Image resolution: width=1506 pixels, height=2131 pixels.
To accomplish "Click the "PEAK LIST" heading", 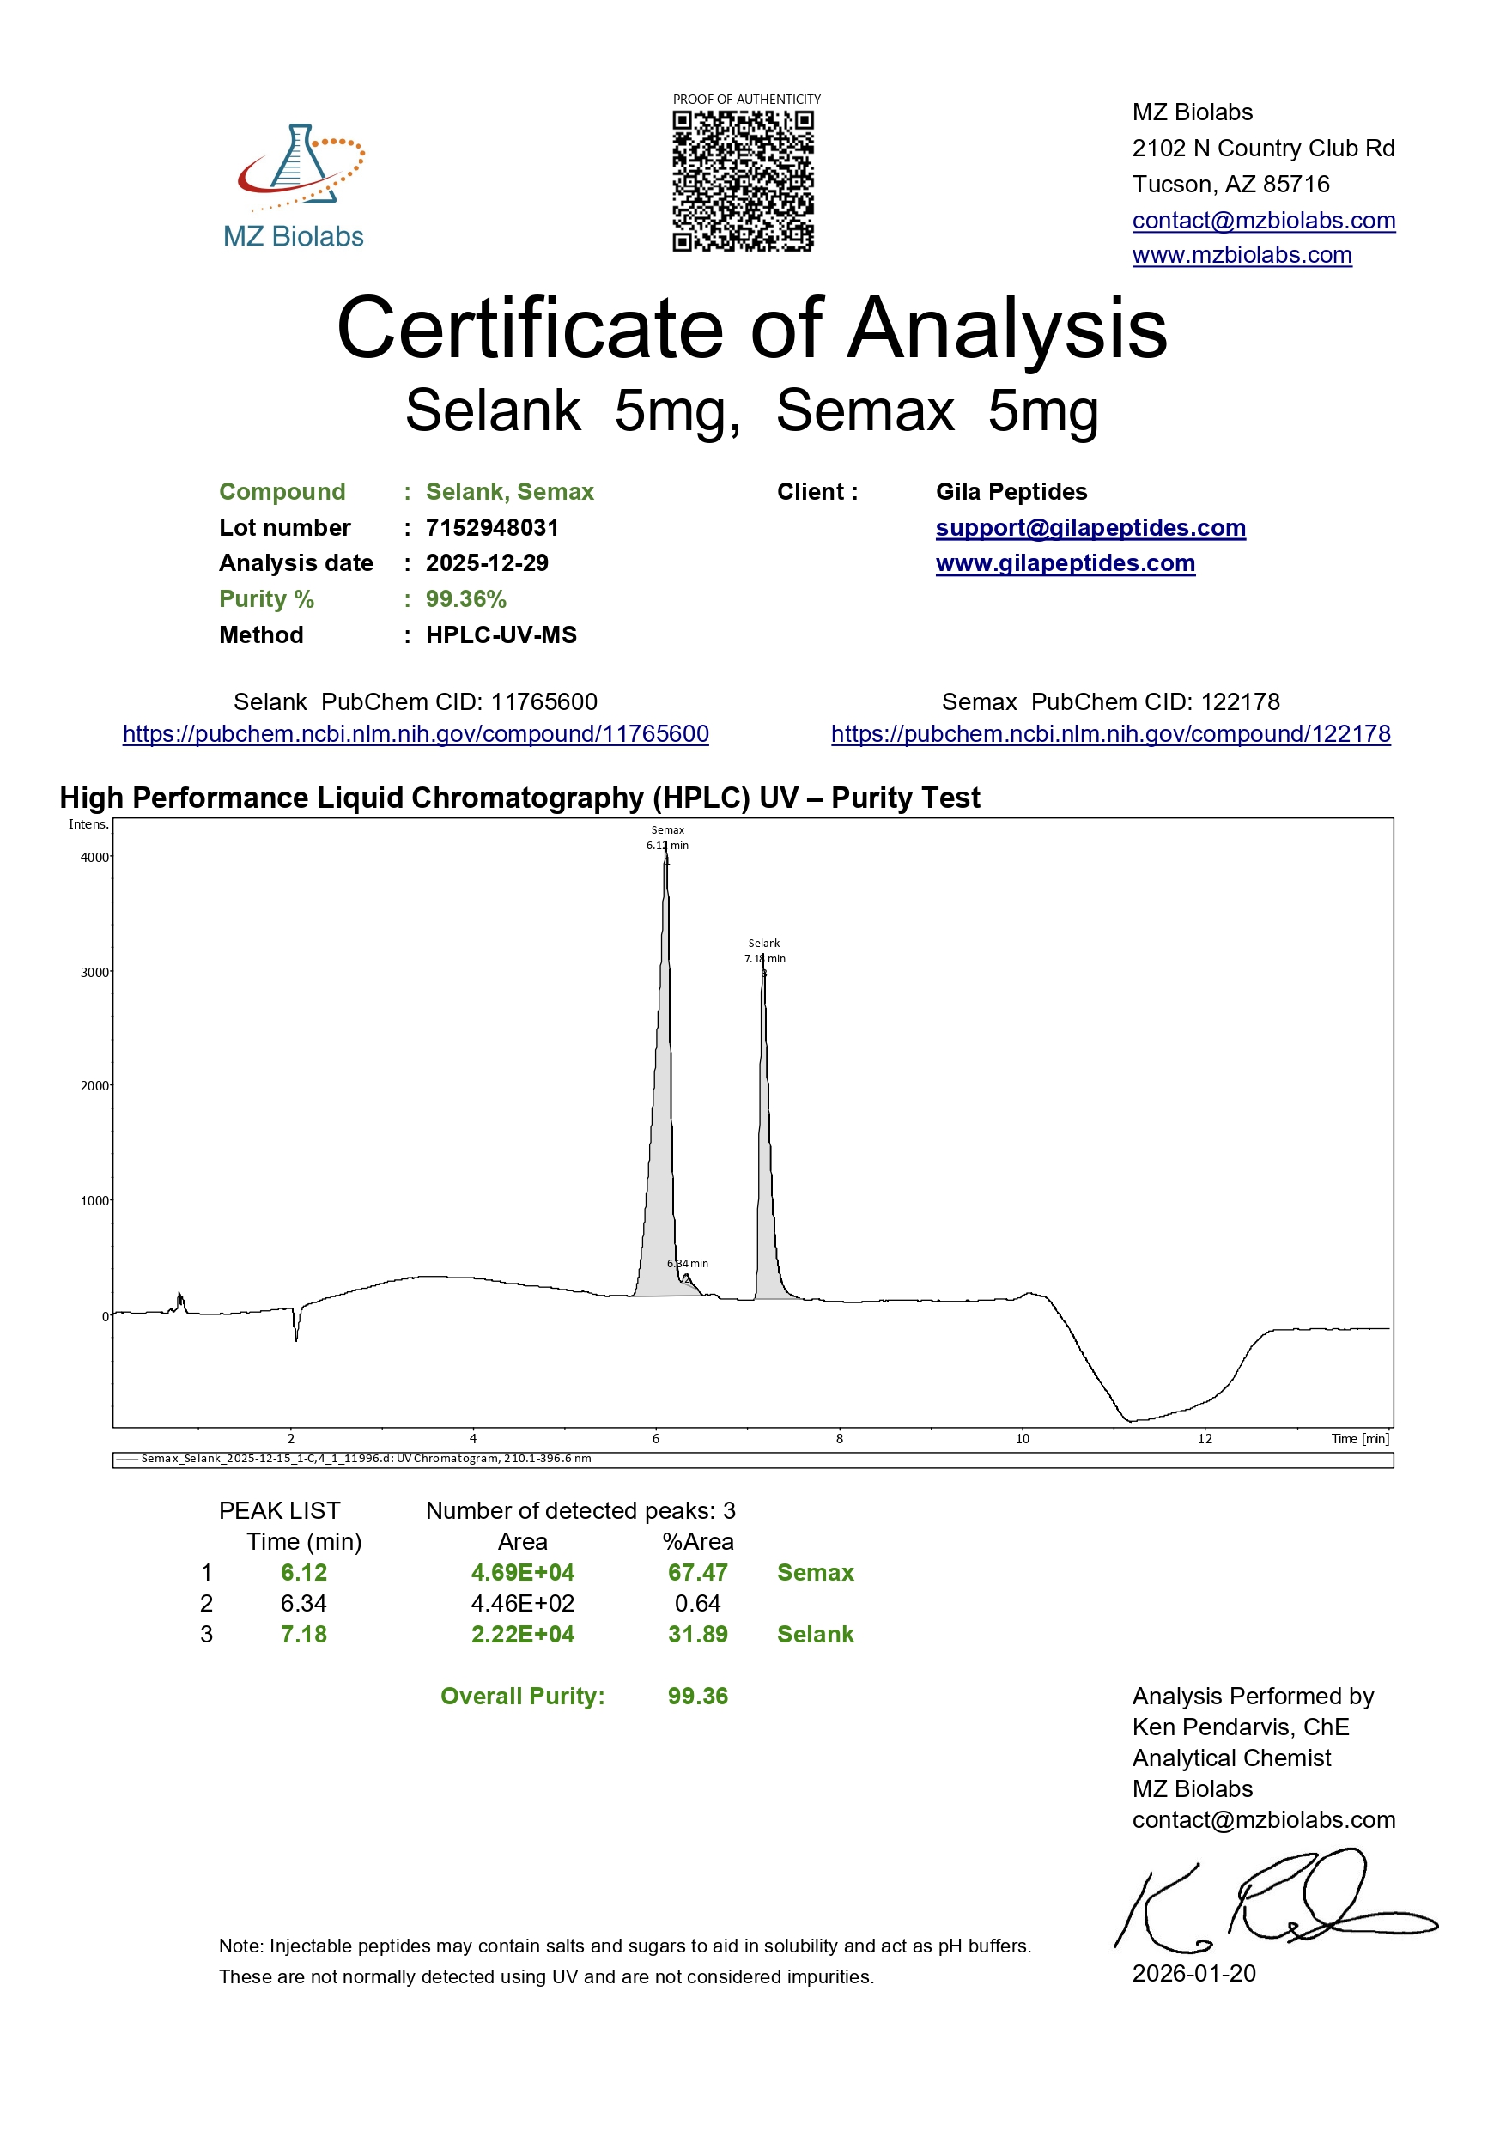I will tap(279, 1510).
